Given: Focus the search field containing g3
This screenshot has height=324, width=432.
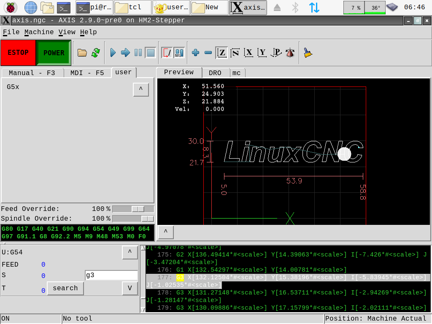Looking at the screenshot, I should click(x=111, y=275).
